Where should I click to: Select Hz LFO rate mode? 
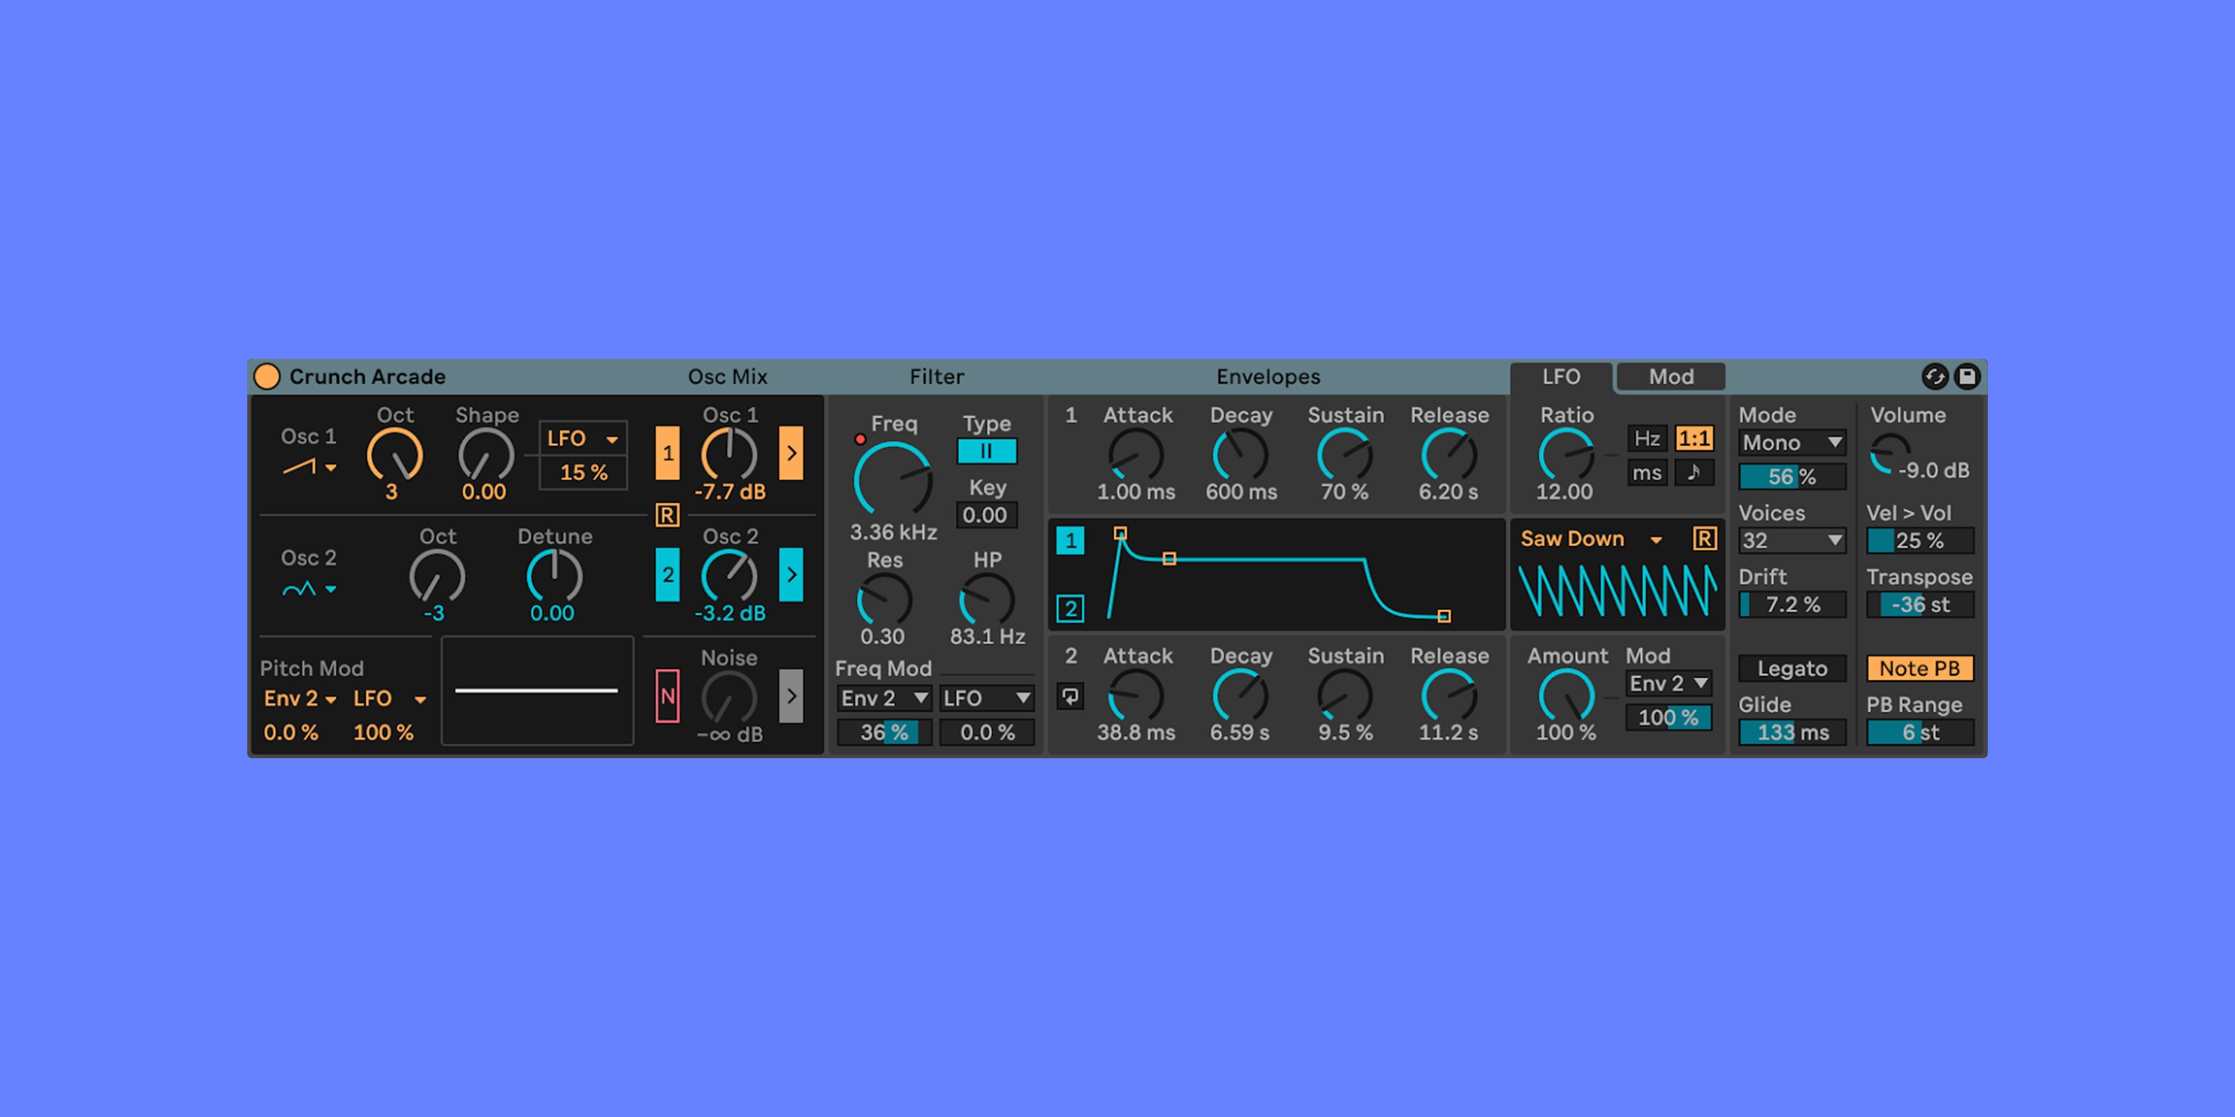[1647, 439]
